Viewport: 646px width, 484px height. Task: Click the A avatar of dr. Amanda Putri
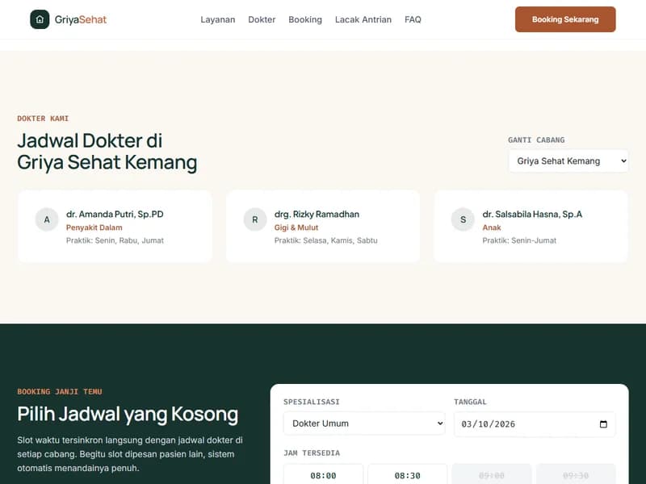[x=47, y=219]
